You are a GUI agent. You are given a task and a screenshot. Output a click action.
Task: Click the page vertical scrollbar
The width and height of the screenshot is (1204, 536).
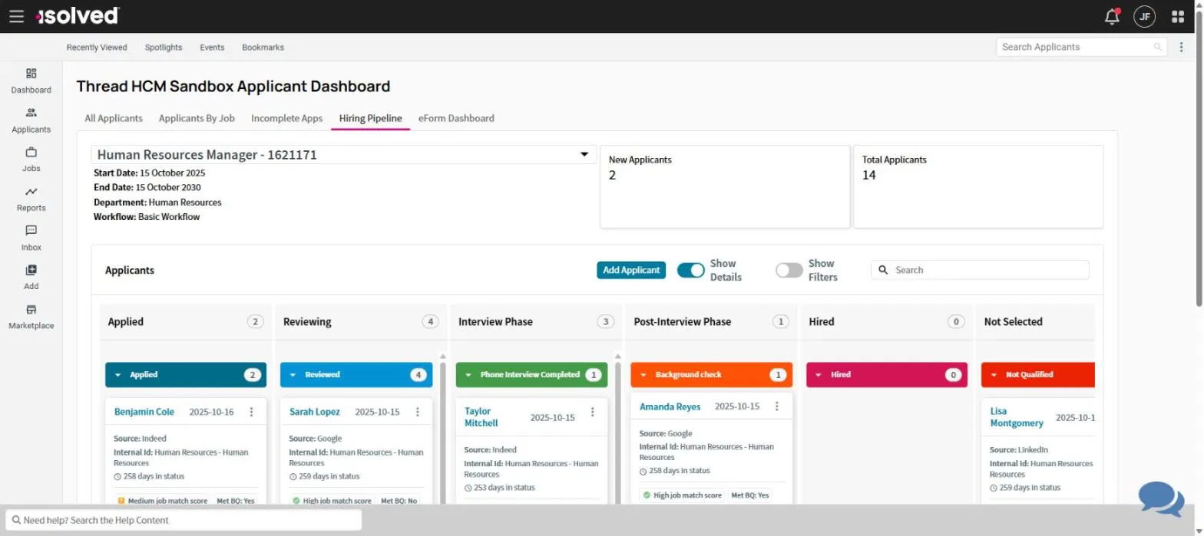(1199, 157)
